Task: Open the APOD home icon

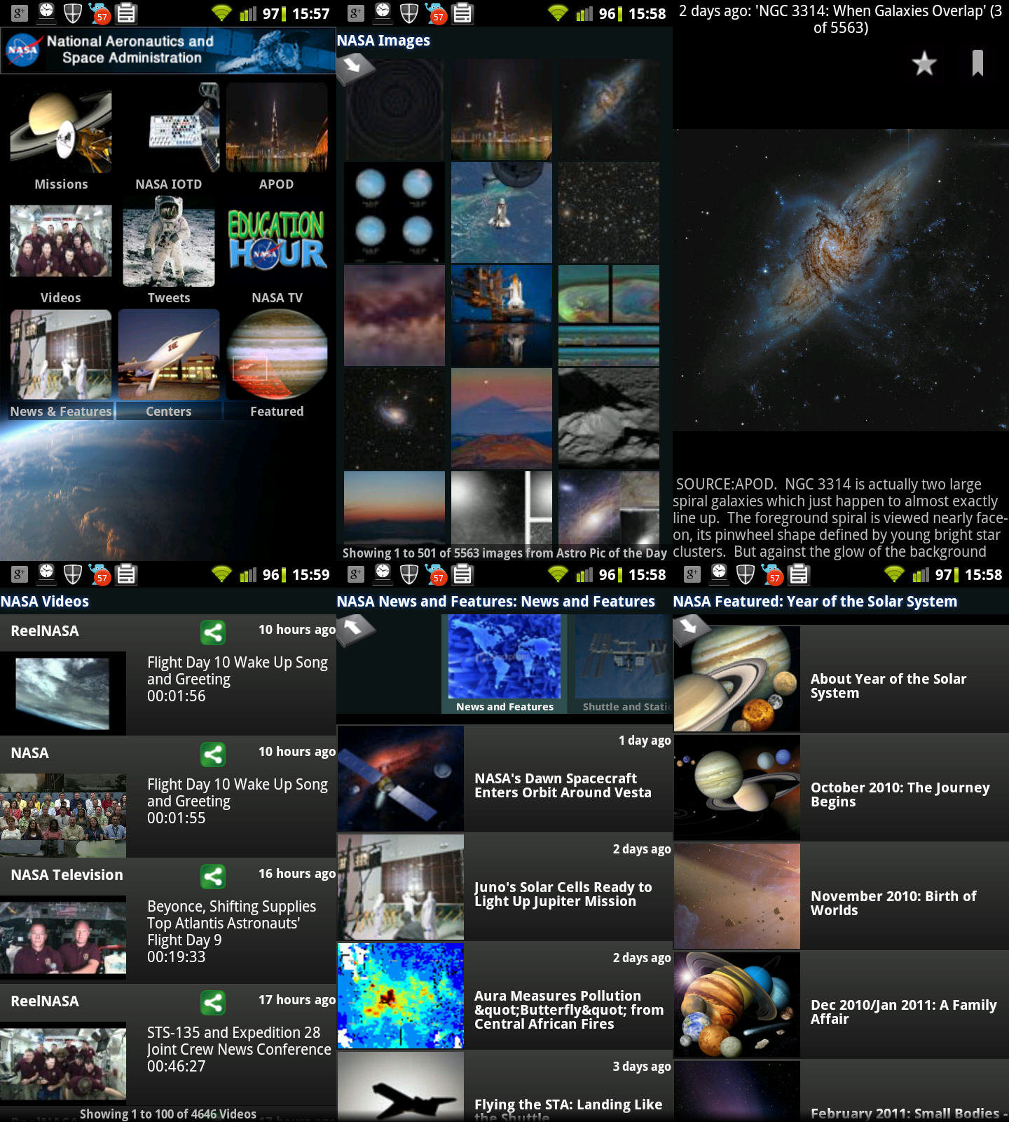Action: click(x=277, y=128)
